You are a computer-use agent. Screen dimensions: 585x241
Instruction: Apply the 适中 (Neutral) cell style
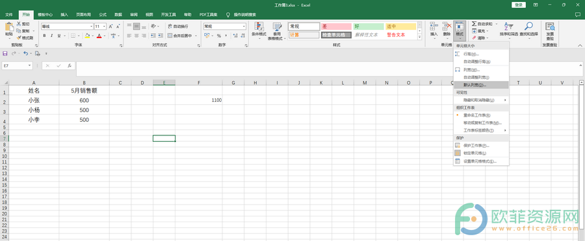coord(400,27)
